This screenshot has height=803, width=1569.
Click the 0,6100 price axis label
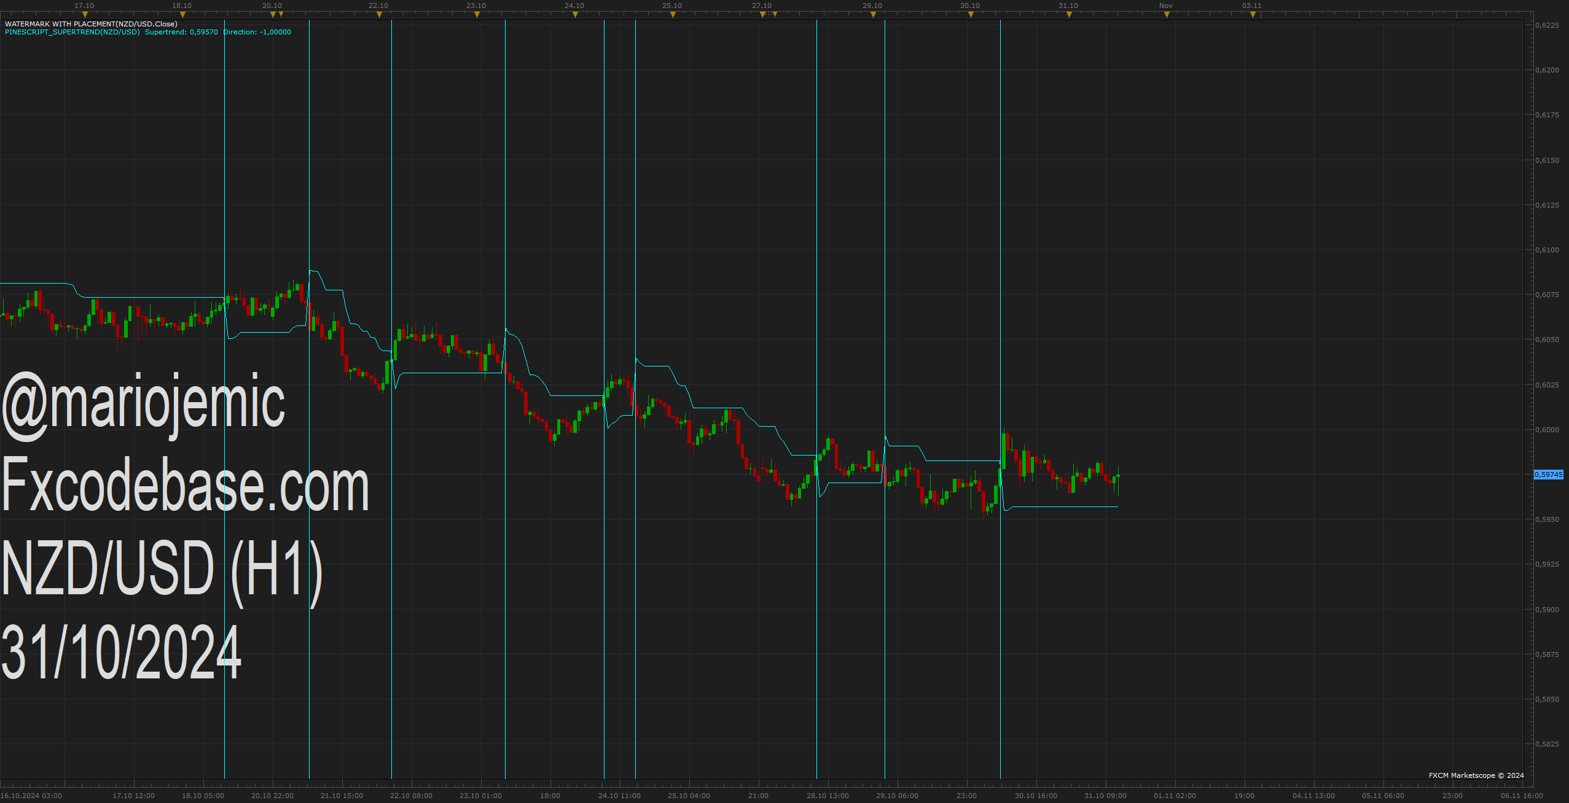click(x=1547, y=250)
